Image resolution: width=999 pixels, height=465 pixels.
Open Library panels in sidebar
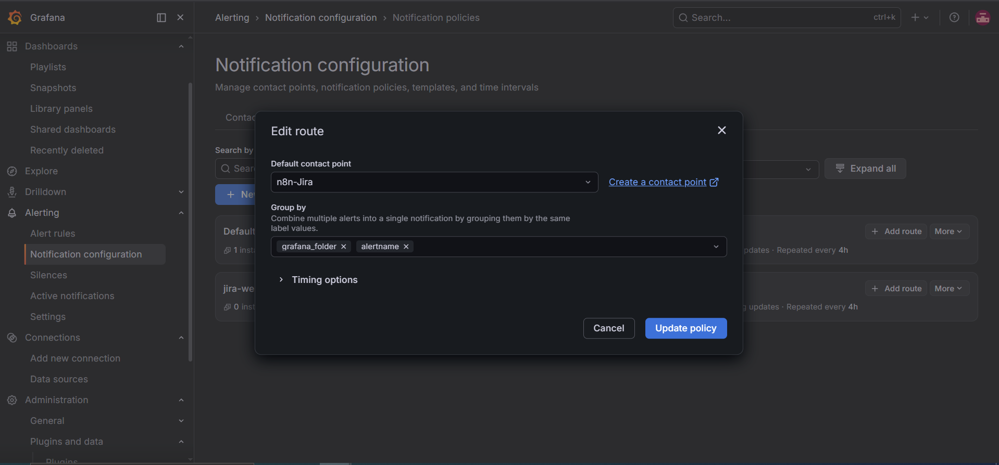(x=61, y=109)
